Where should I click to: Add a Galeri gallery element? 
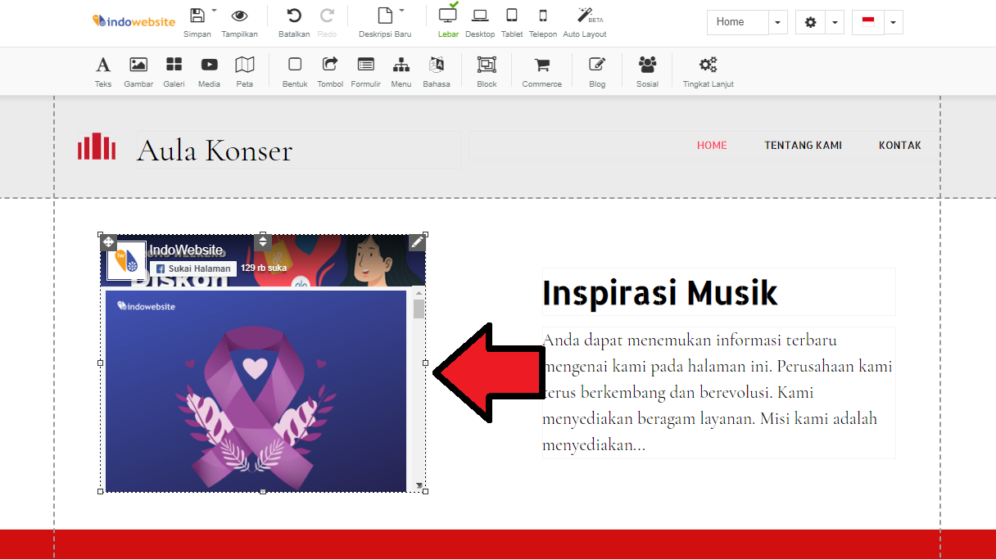(174, 70)
